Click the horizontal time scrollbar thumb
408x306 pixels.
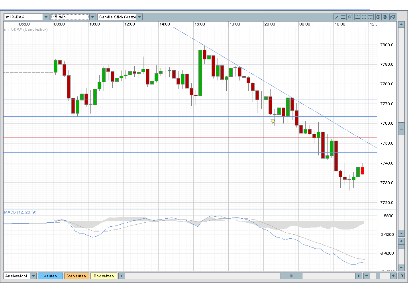[x=291, y=276]
